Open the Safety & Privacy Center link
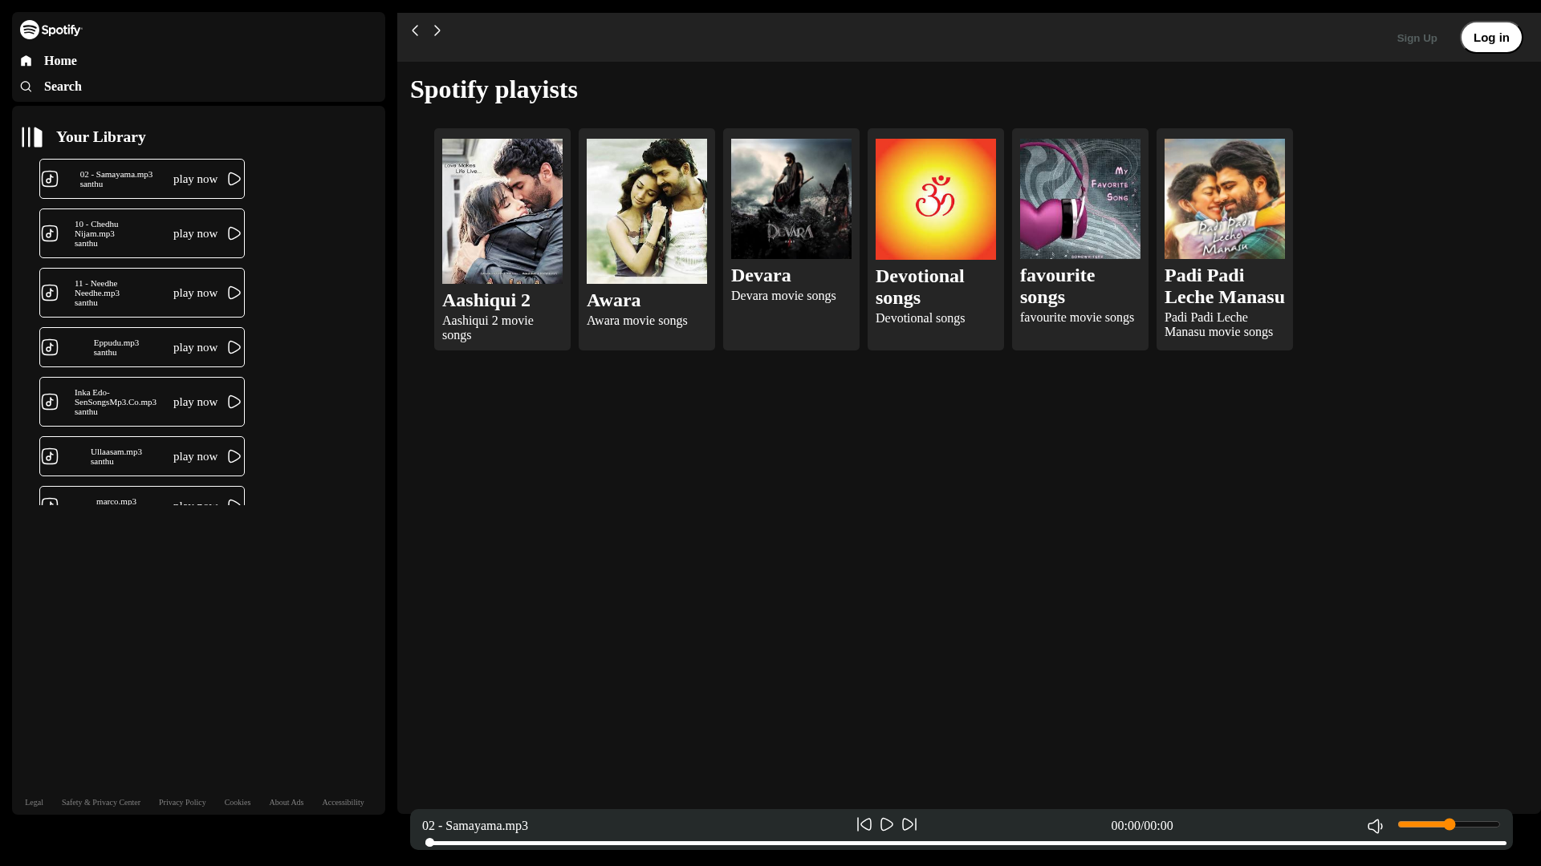The width and height of the screenshot is (1541, 866). point(101,803)
